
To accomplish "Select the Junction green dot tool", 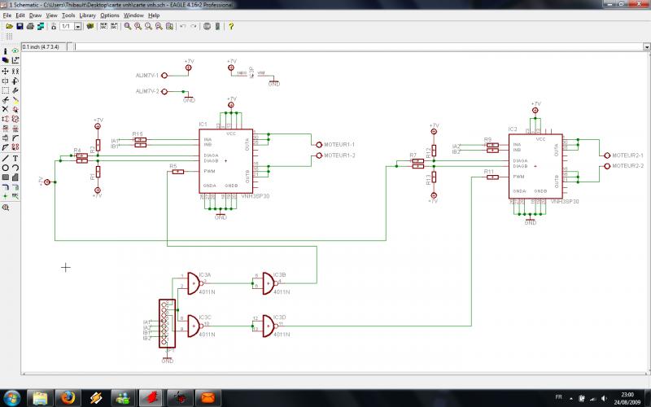I will [x=6, y=196].
